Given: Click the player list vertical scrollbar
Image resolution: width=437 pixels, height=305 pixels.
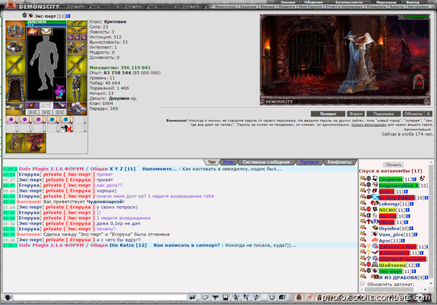Looking at the screenshot, I should coord(431,223).
